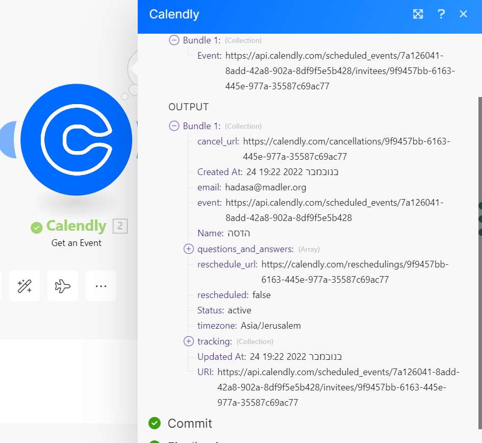Select the timezone Asia/Jerusalem value
The width and height of the screenshot is (482, 443).
(x=271, y=326)
